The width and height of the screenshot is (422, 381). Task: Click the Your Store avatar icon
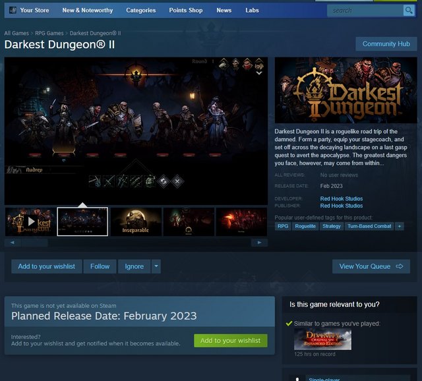click(x=13, y=11)
